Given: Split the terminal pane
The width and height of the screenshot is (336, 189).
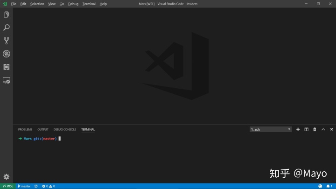Looking at the screenshot, I should pyautogui.click(x=306, y=129).
